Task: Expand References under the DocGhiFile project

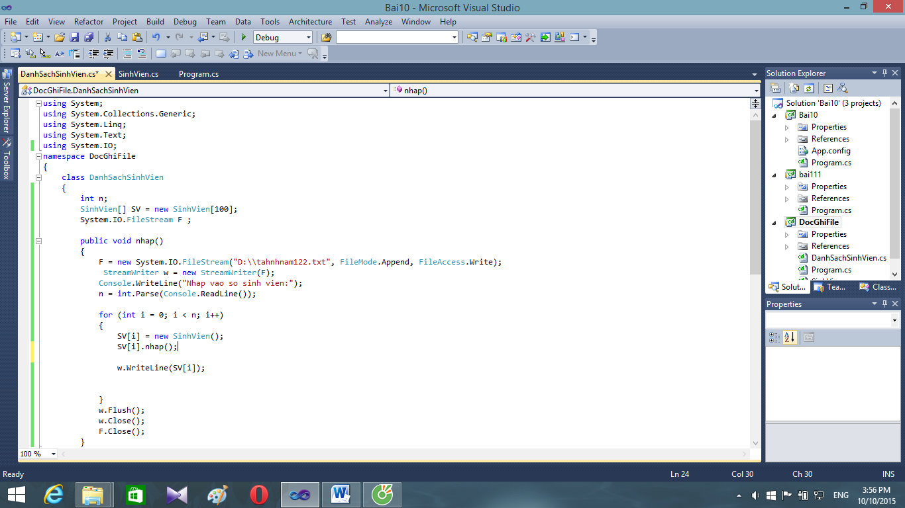Action: [787, 246]
